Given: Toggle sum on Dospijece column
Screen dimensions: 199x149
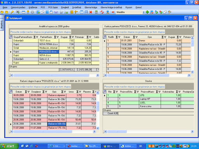Looking at the screenshot, I should click(44, 92).
